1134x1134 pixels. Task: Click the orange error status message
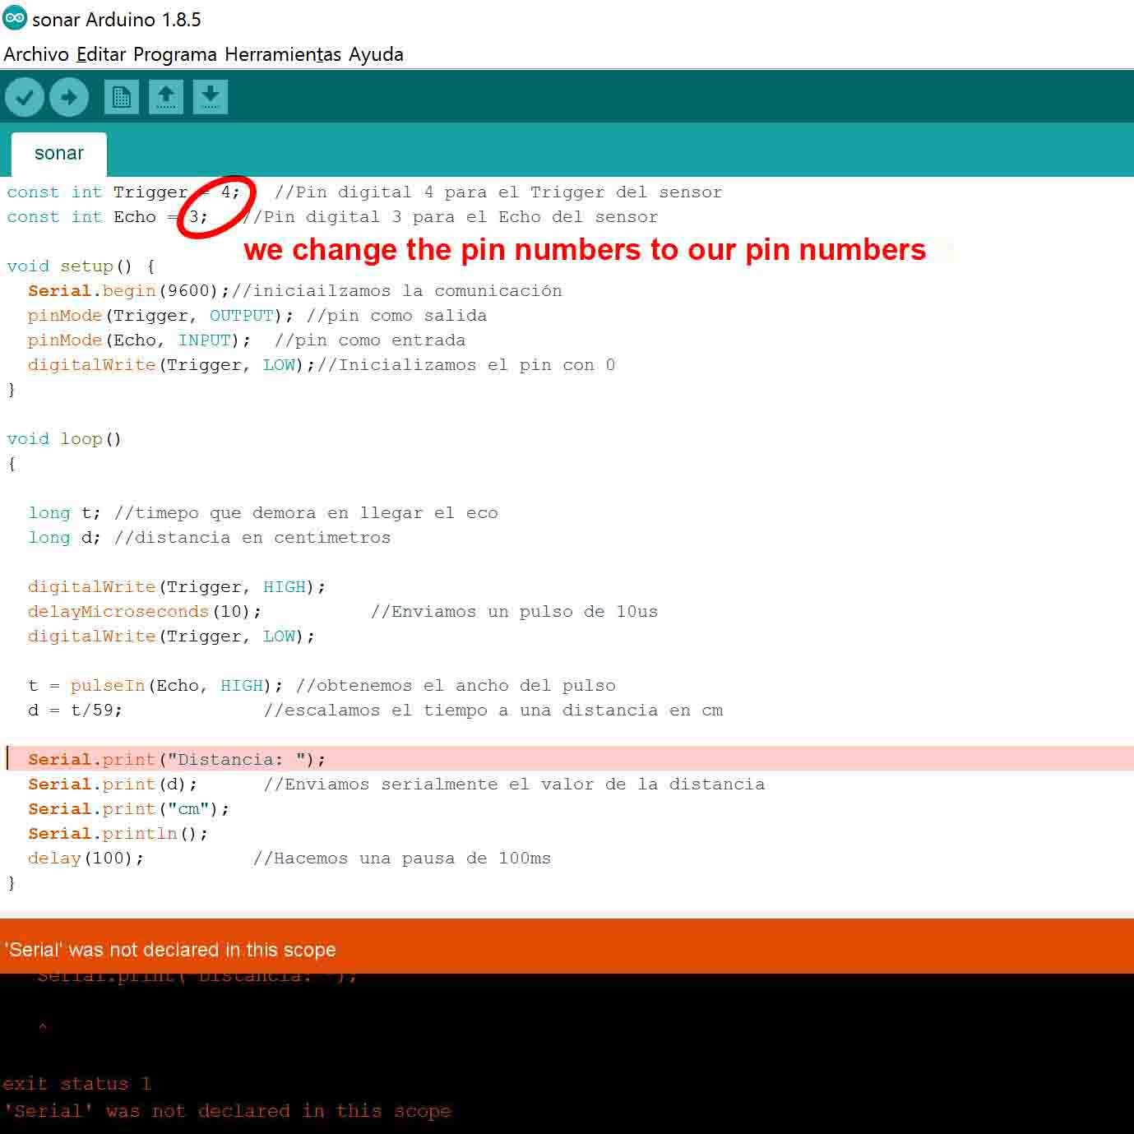[x=170, y=950]
